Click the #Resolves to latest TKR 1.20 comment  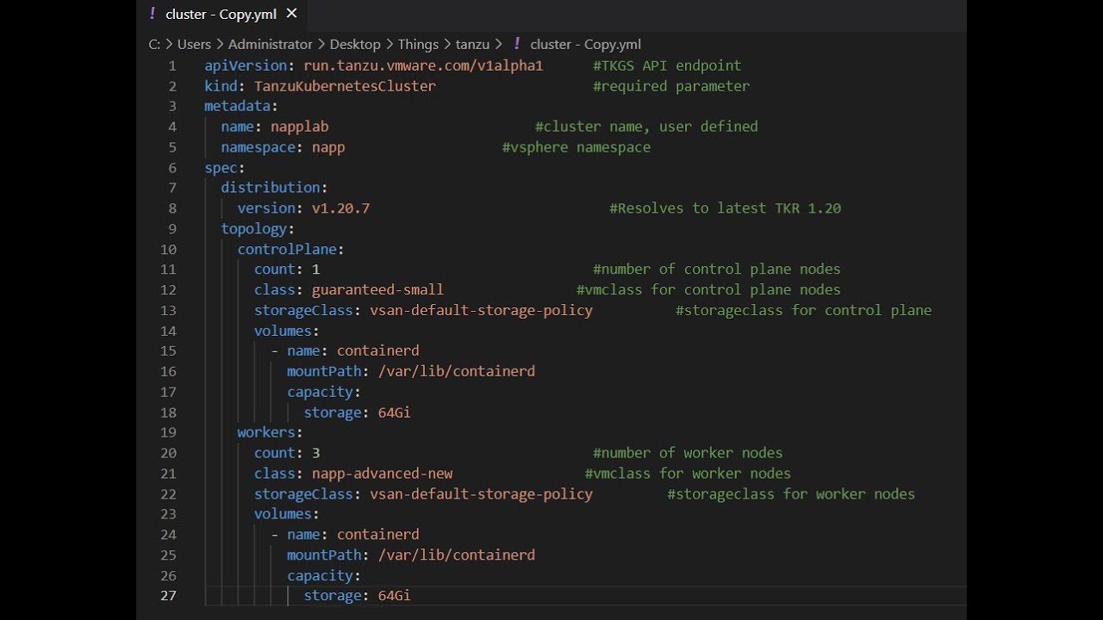coord(725,208)
